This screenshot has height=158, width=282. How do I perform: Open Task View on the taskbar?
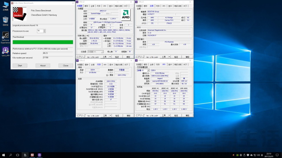(17, 155)
